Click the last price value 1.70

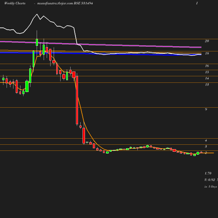pyautogui.click(x=208, y=173)
